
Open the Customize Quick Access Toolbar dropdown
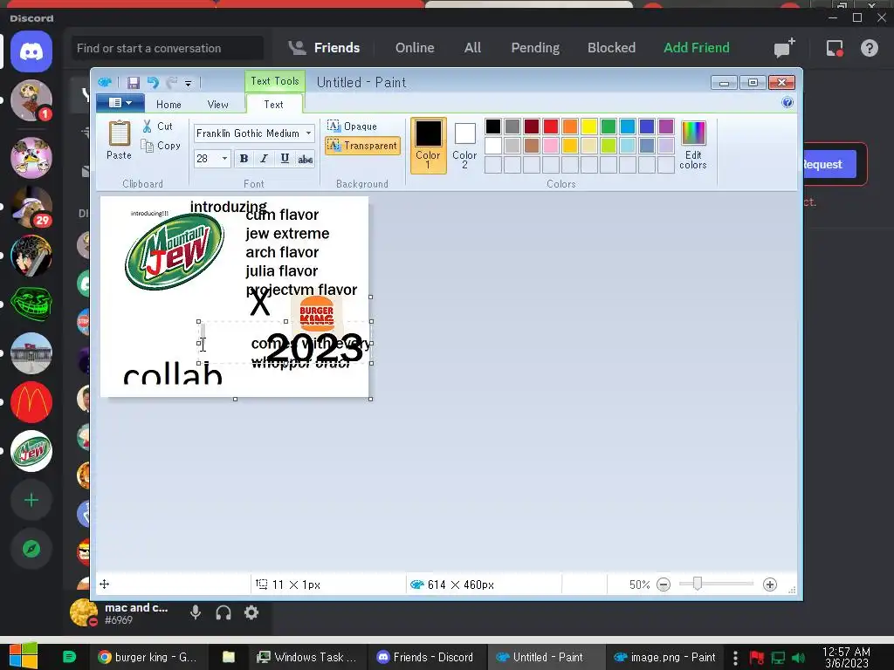click(189, 83)
